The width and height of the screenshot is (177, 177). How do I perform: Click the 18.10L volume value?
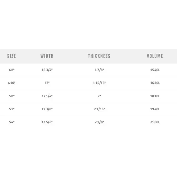pos(155,96)
